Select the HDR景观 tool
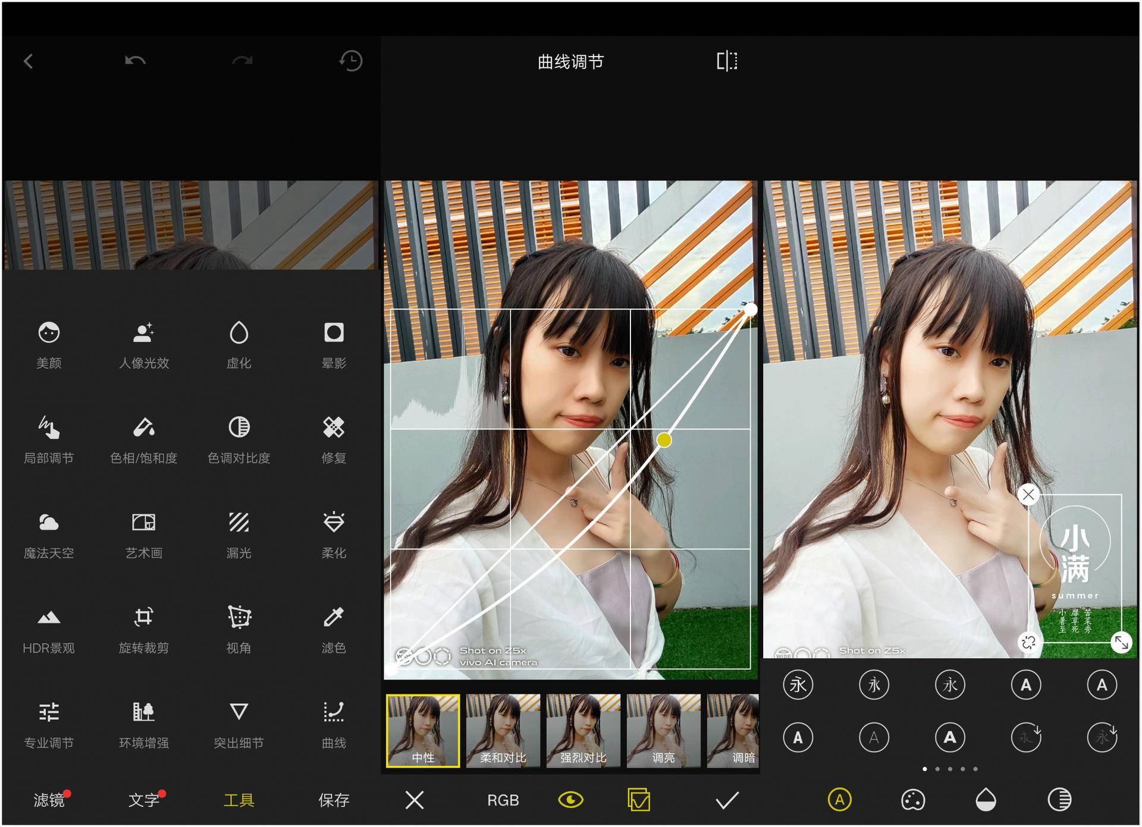Image resolution: width=1142 pixels, height=827 pixels. click(x=49, y=630)
